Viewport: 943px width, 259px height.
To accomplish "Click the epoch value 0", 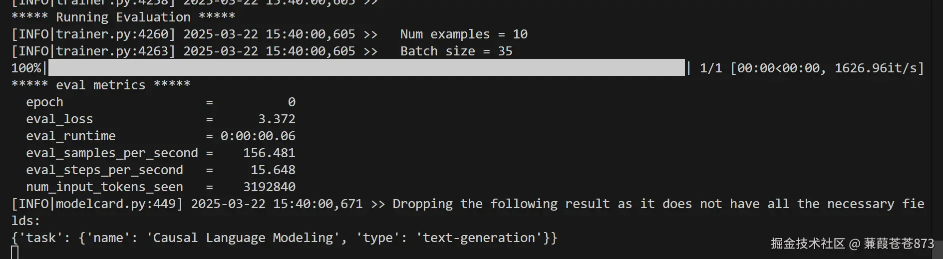I will coord(292,102).
